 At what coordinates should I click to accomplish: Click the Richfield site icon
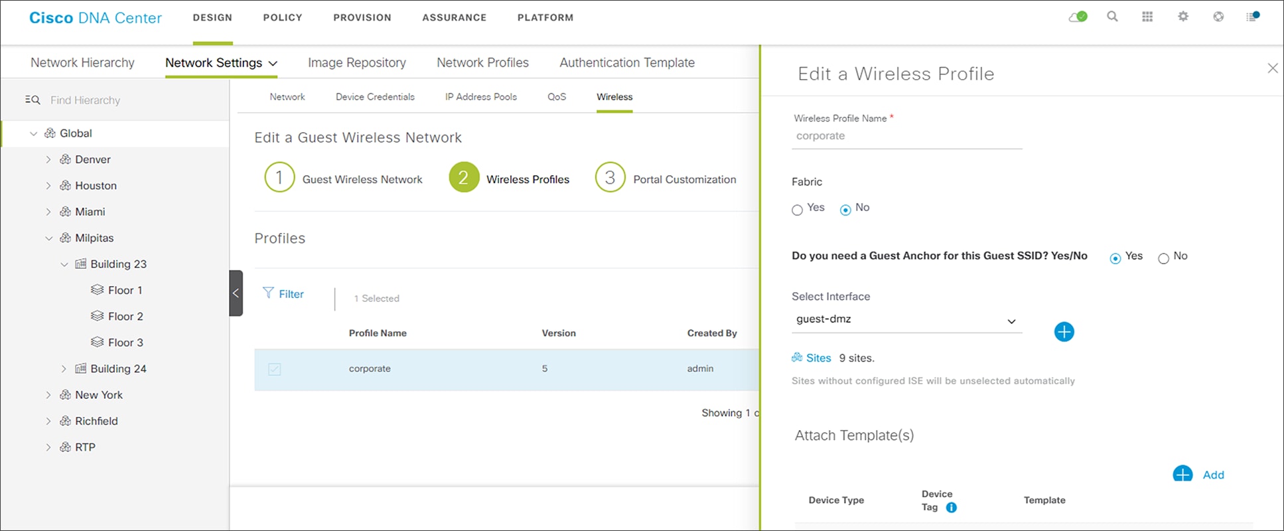65,421
